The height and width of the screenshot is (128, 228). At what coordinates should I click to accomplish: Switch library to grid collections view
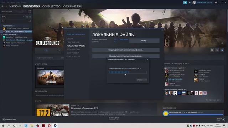[x=30, y=11]
